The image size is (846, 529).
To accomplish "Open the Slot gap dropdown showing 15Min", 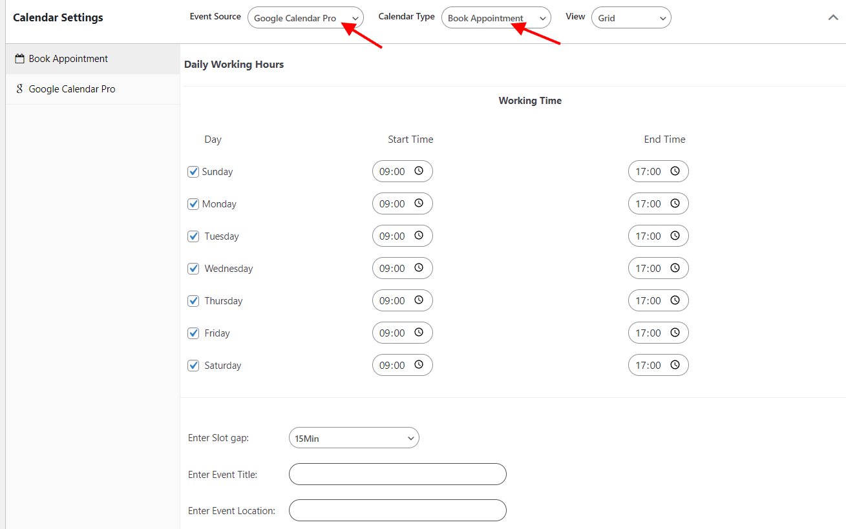I will click(354, 439).
